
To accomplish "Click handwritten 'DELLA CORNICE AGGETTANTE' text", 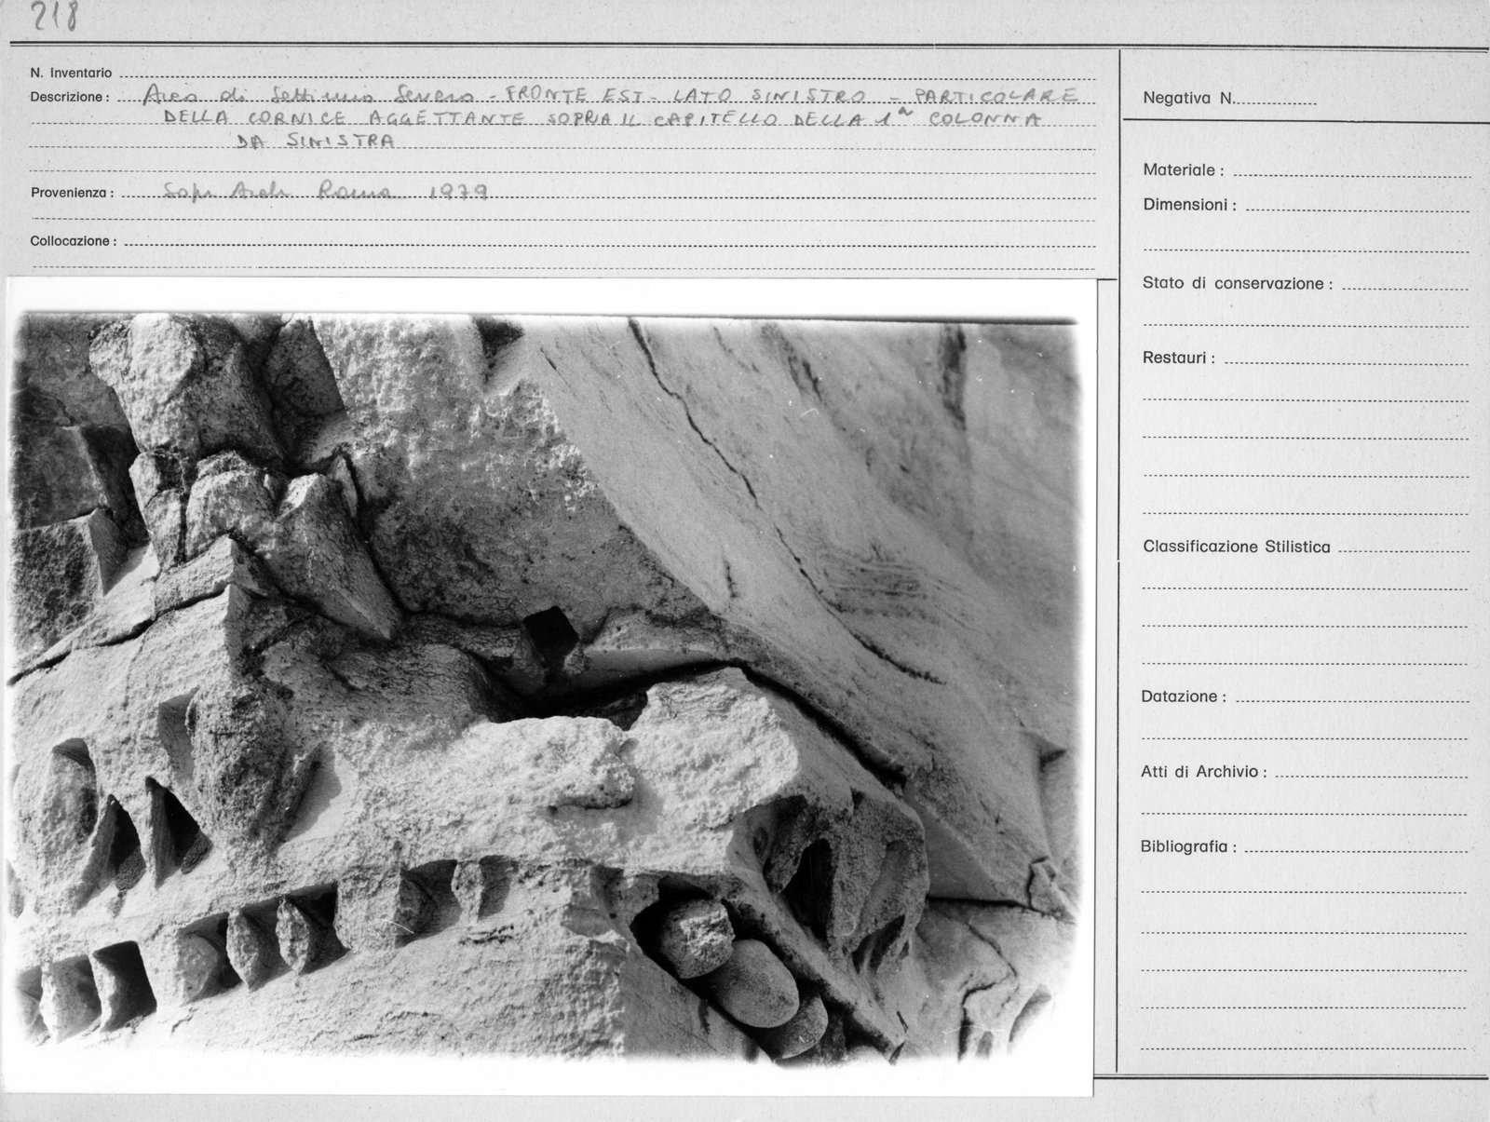I will tap(346, 118).
